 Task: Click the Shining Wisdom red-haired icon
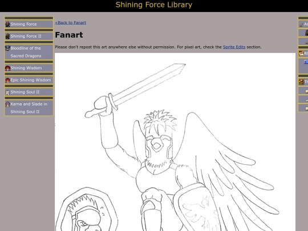point(7,68)
